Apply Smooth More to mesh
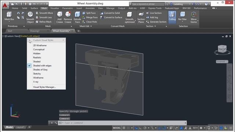 44,13
